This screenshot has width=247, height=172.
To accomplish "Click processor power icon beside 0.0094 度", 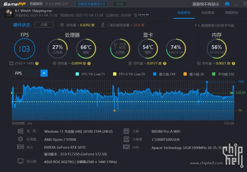I will (54, 63).
